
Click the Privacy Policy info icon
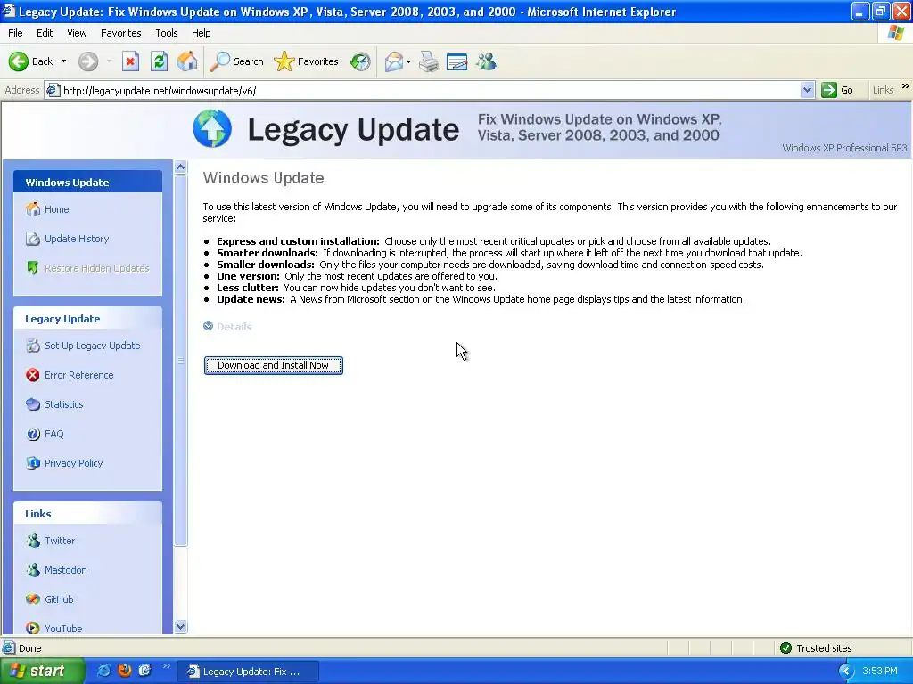pyautogui.click(x=33, y=463)
